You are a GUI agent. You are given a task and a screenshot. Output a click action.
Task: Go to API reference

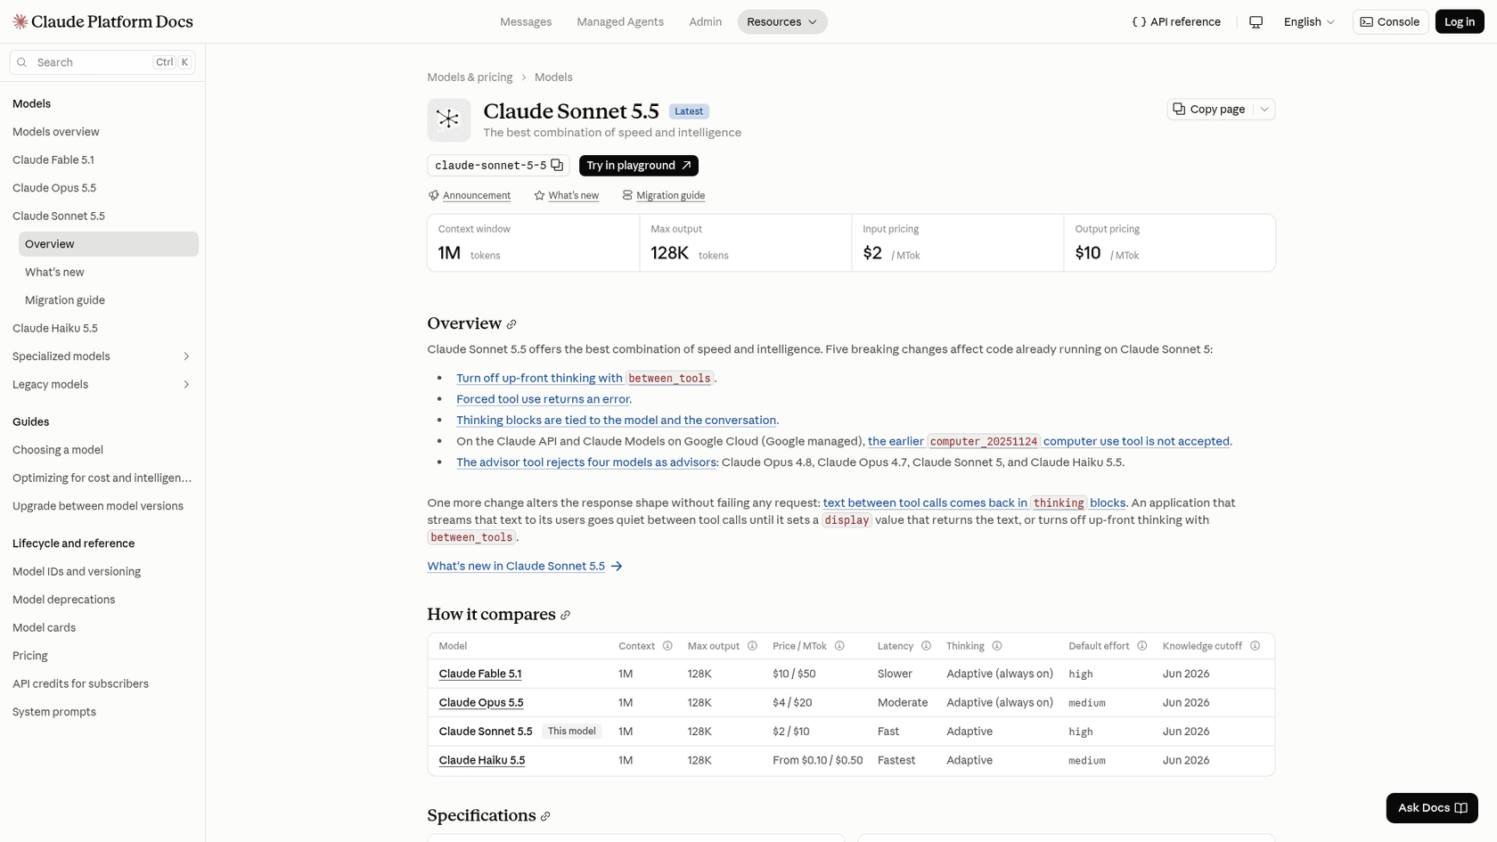[x=1176, y=21]
